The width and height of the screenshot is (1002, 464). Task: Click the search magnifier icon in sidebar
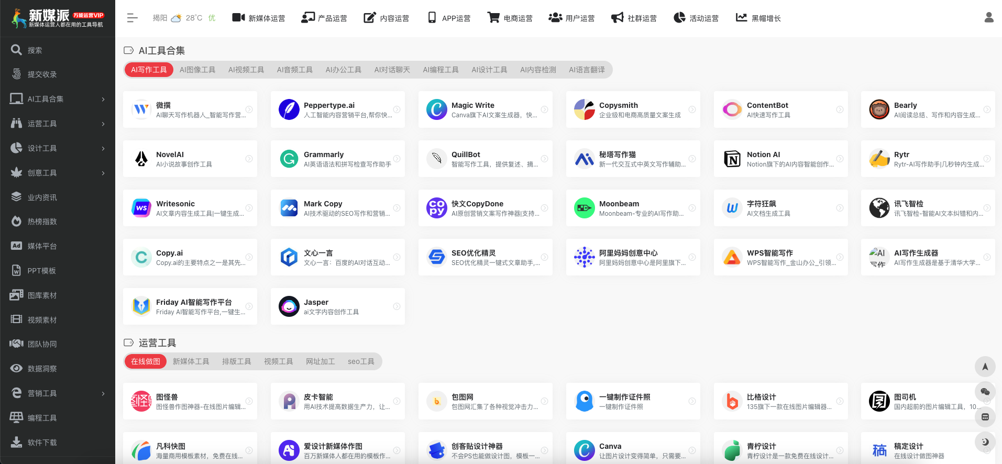pos(17,50)
